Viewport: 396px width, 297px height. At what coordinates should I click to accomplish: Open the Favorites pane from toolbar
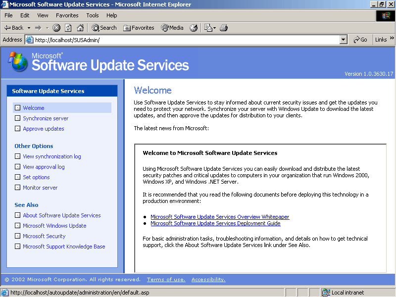(x=139, y=28)
